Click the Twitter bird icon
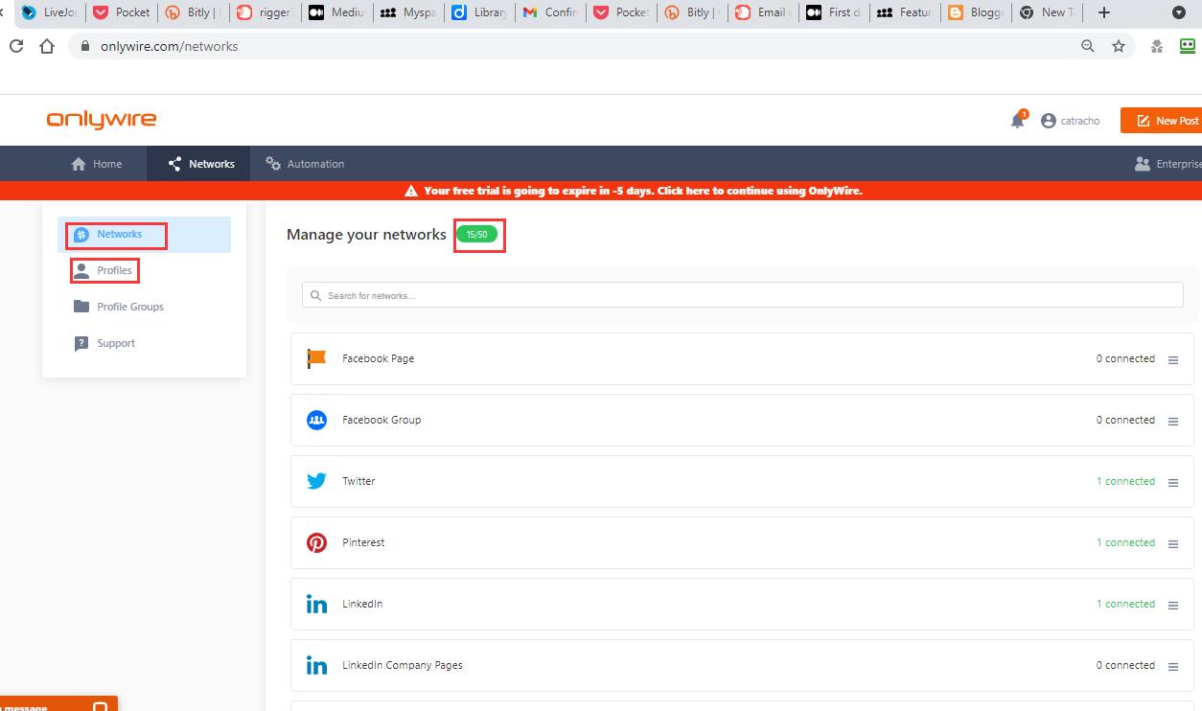1202x711 pixels. point(316,481)
